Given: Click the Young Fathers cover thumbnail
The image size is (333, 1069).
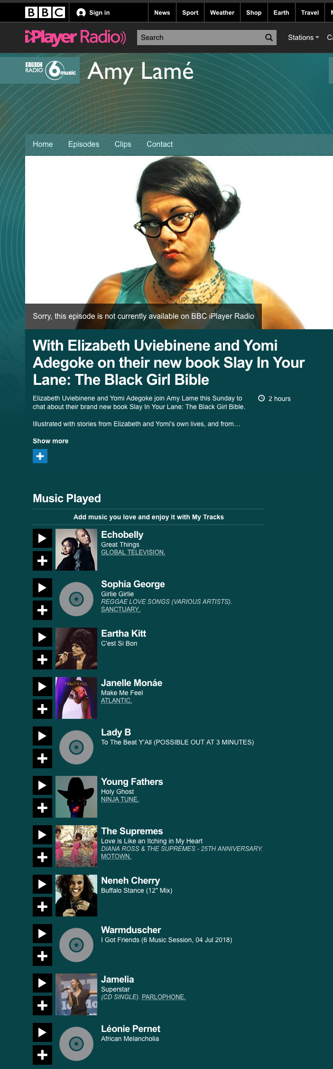Looking at the screenshot, I should (76, 797).
